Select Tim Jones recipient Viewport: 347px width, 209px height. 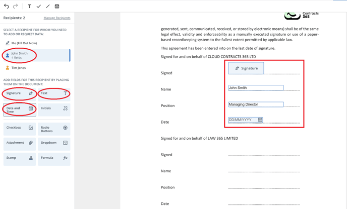click(37, 68)
